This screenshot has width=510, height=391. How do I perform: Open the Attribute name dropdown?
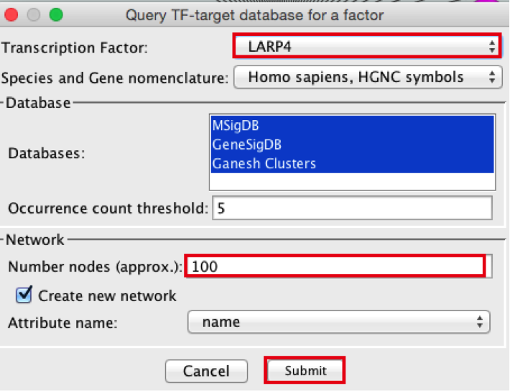click(338, 323)
